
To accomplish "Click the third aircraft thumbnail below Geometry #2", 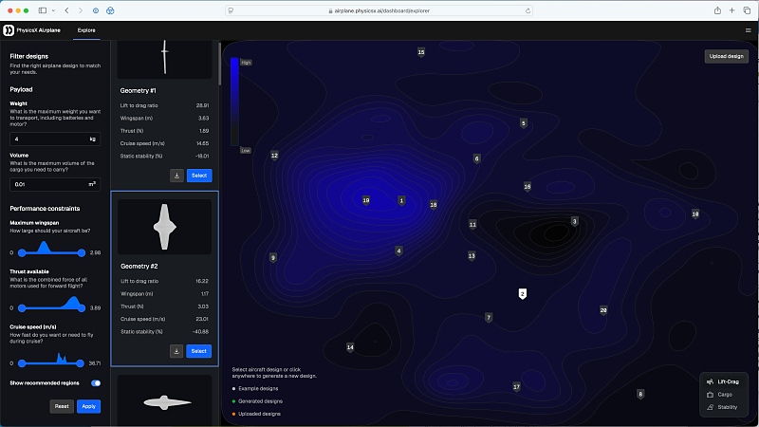I will point(164,400).
